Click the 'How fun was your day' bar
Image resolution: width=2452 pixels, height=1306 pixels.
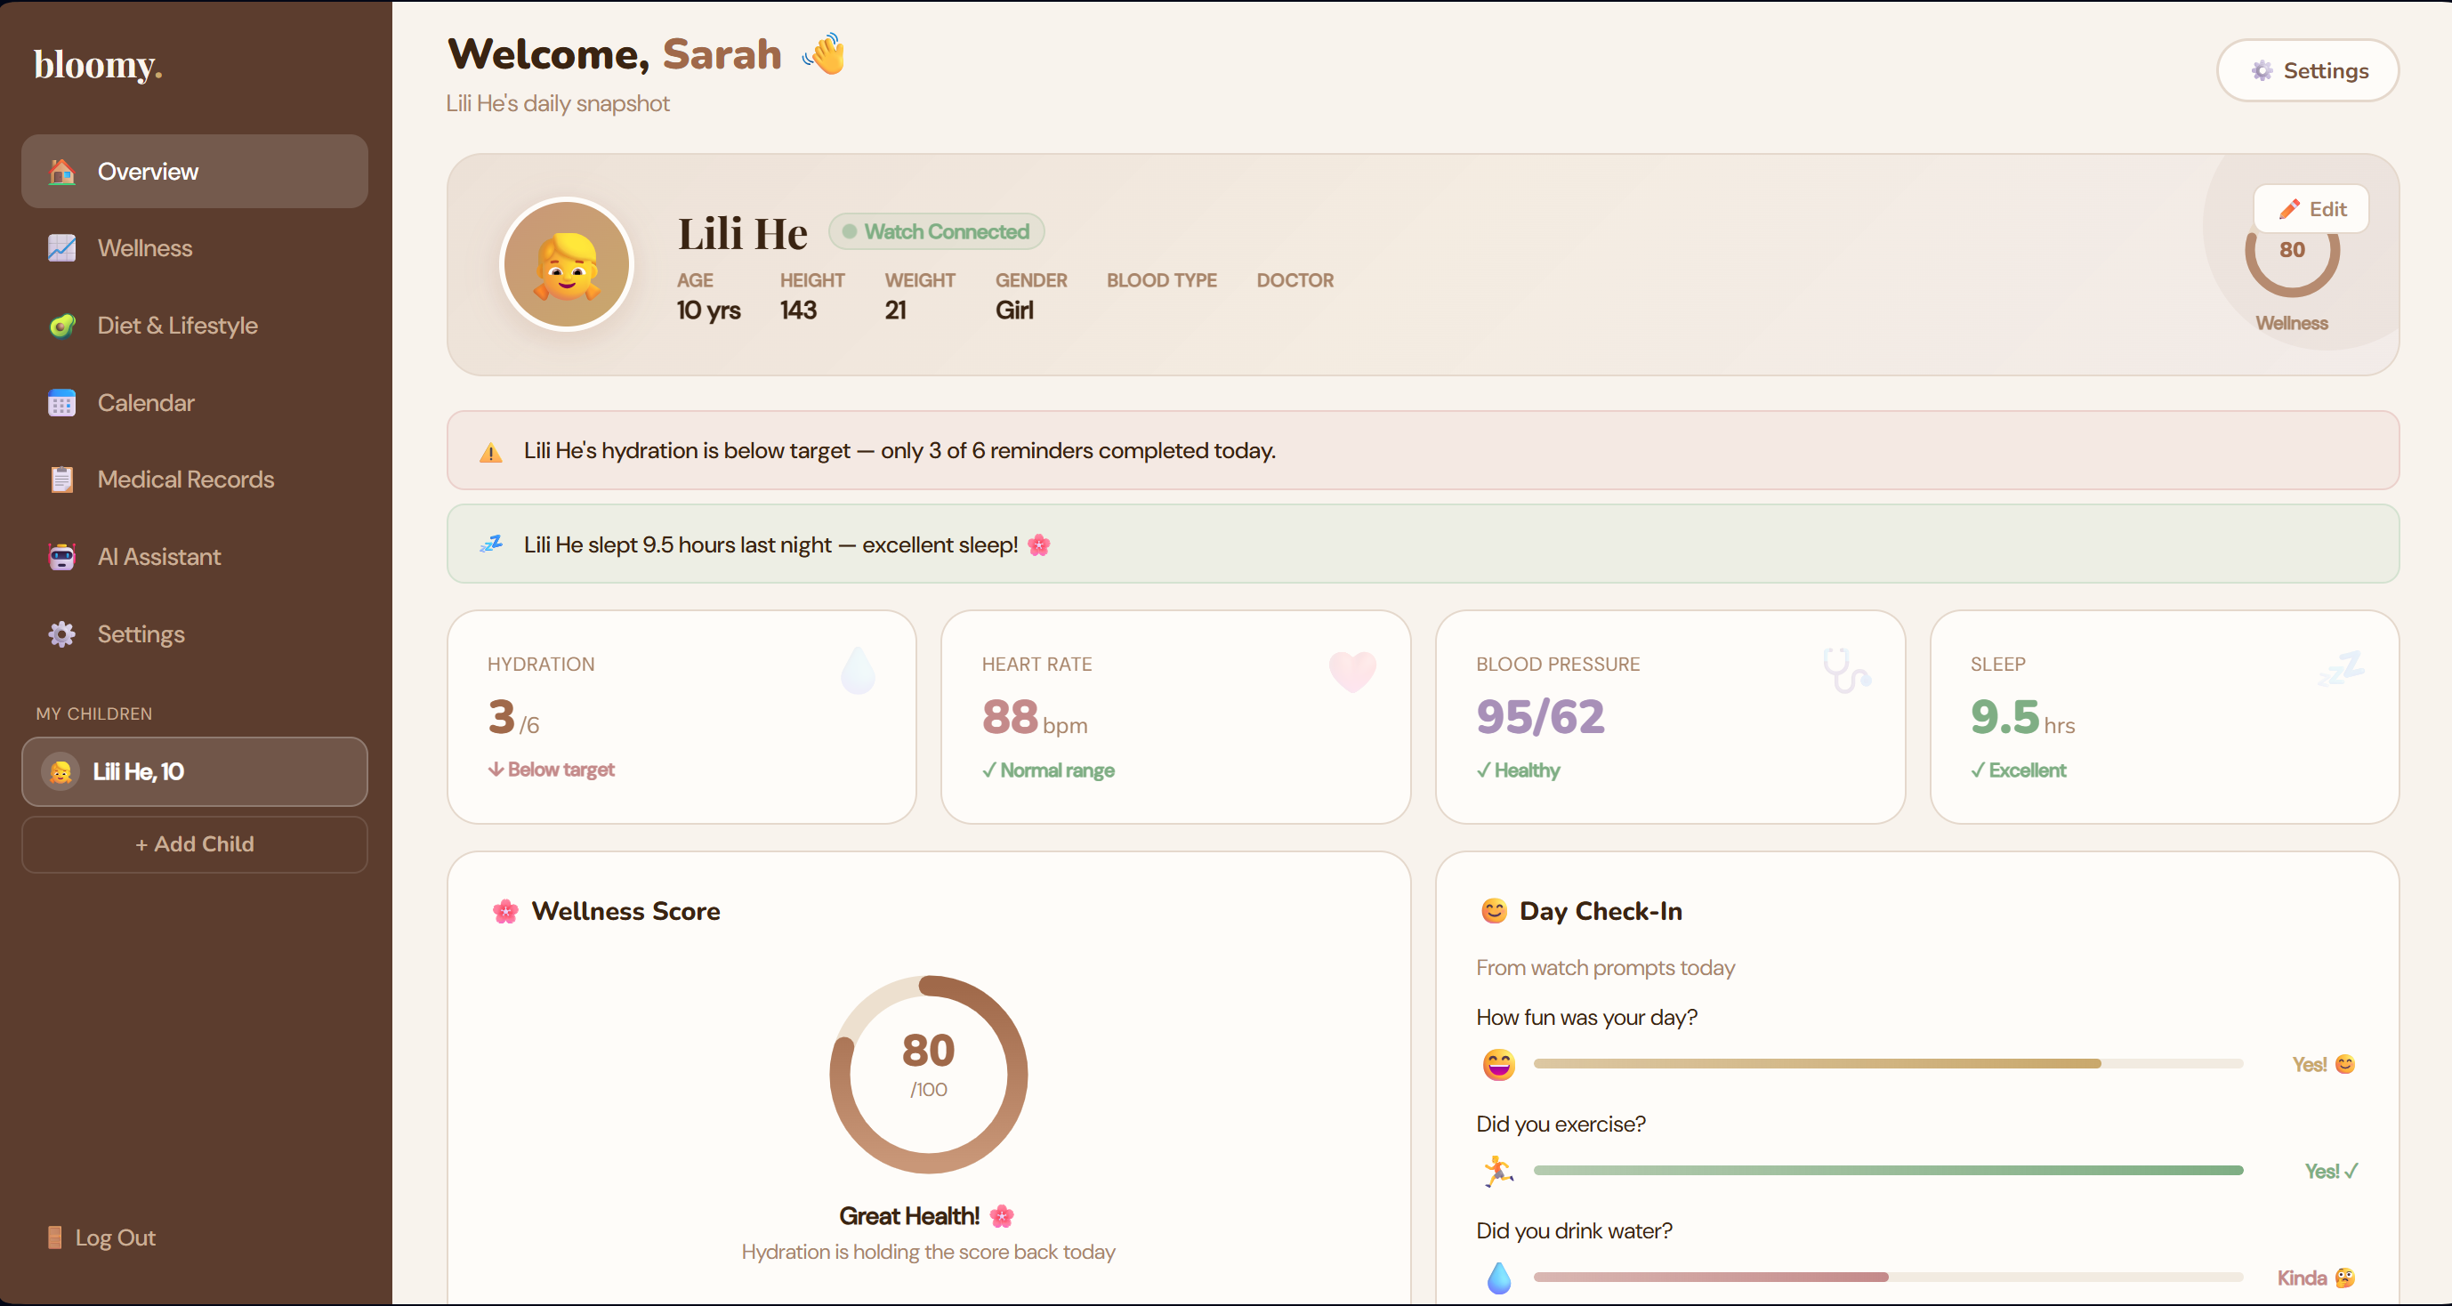click(x=1888, y=1064)
